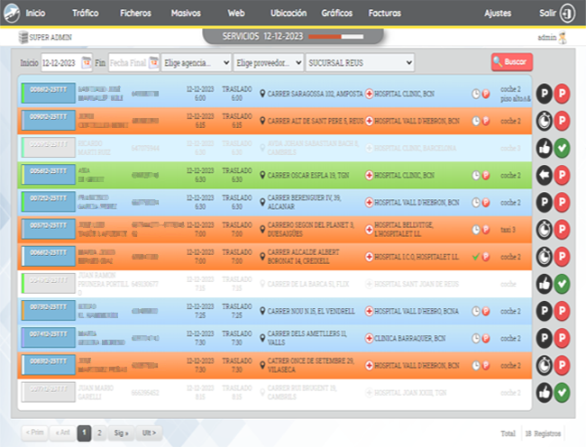Image resolution: width=586 pixels, height=447 pixels.
Task: Open the Tráfico menu
Action: point(86,14)
